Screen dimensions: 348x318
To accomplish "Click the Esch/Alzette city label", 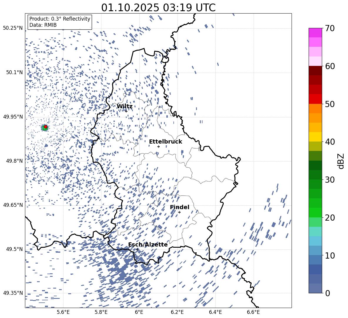I will pos(148,244).
